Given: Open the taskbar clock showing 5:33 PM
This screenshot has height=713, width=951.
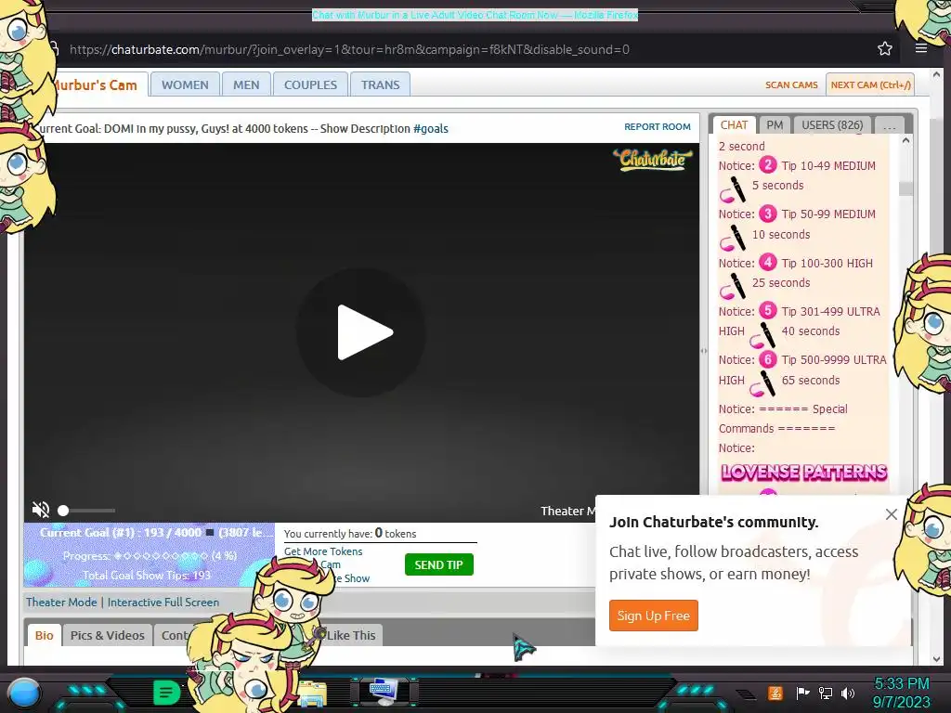Looking at the screenshot, I should (x=901, y=693).
